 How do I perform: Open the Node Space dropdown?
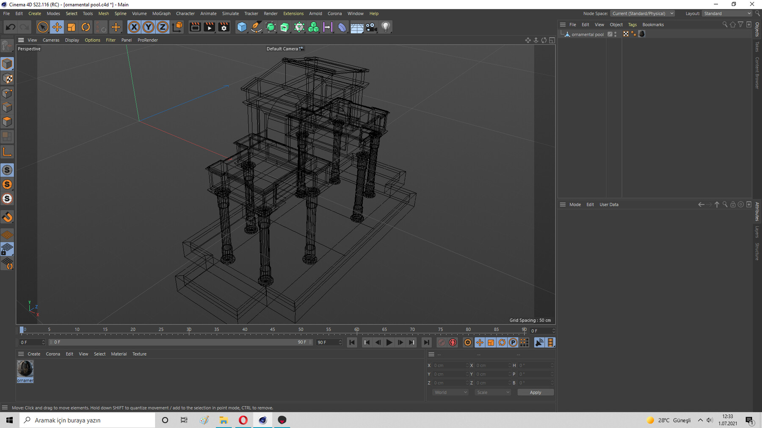point(642,14)
